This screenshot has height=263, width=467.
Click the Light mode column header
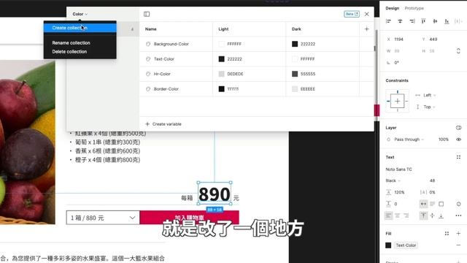click(x=223, y=29)
